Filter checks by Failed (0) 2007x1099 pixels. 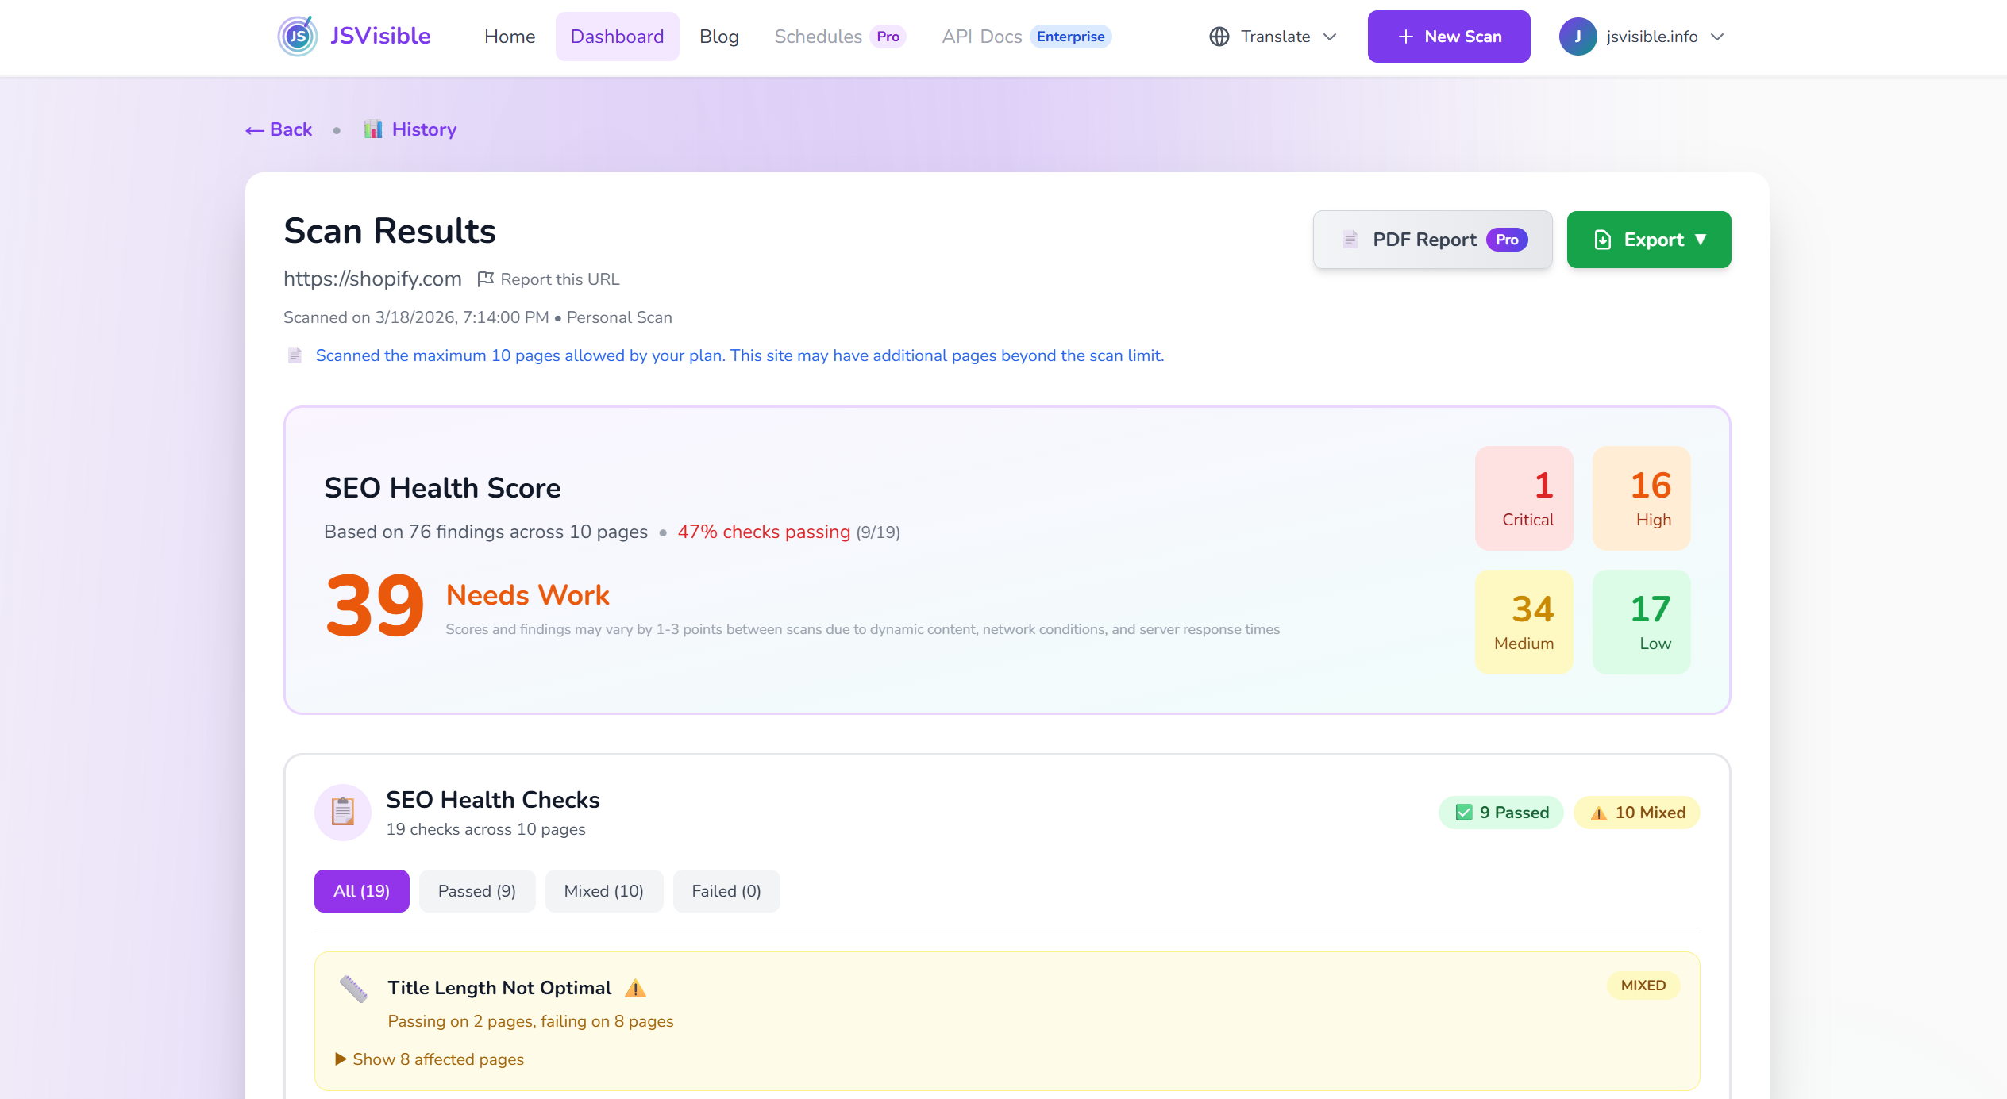coord(726,891)
